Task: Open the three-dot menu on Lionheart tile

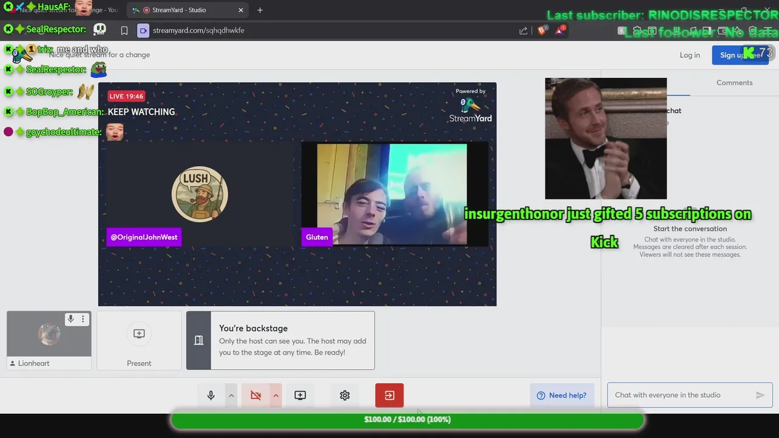Action: [83, 319]
